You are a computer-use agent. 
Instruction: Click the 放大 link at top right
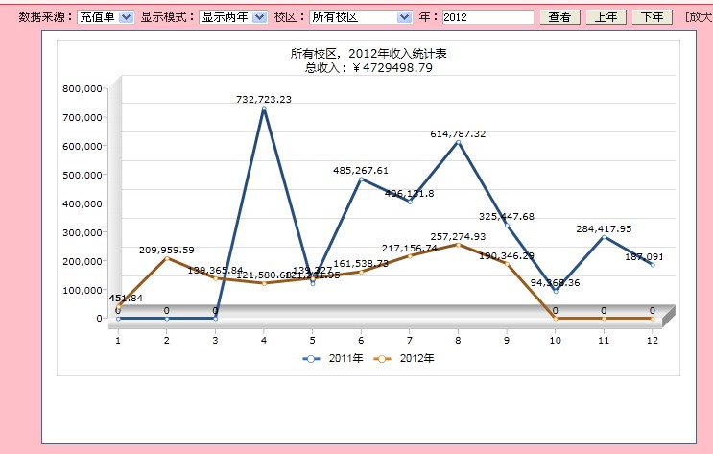coord(699,17)
